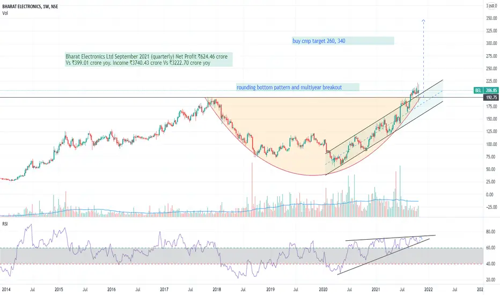Click the 2015 label on time axis

pos(59,290)
